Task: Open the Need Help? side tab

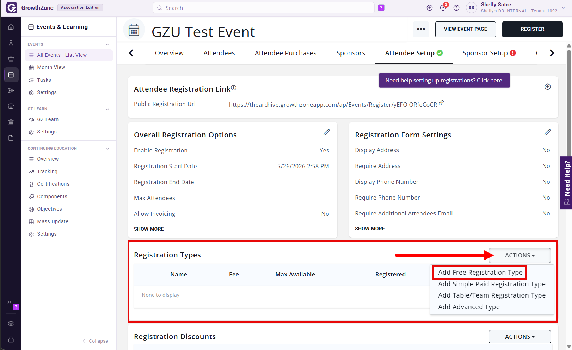Action: tap(566, 183)
